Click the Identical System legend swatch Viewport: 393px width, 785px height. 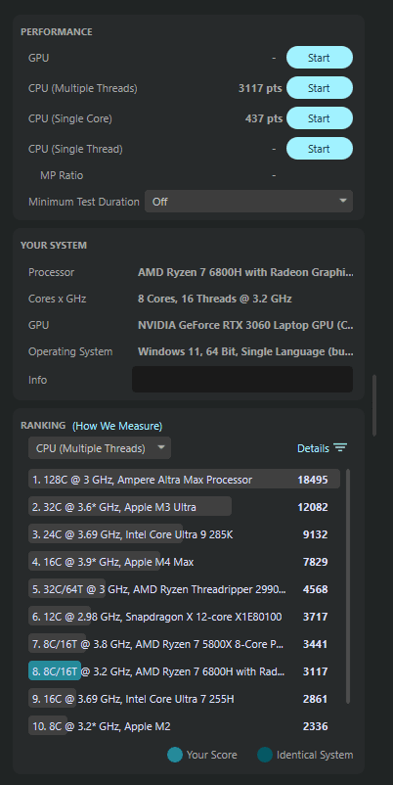click(x=265, y=755)
